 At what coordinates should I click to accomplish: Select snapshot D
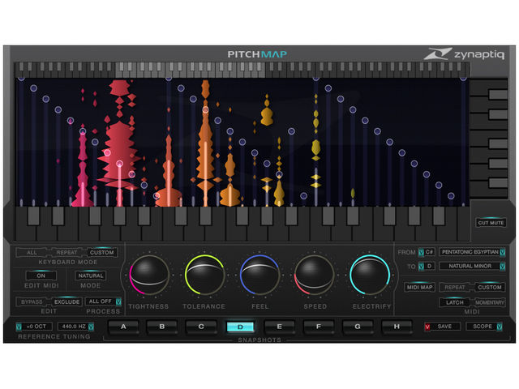[240, 327]
